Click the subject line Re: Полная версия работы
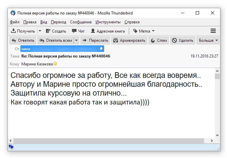The image size is (227, 158). coord(66,56)
